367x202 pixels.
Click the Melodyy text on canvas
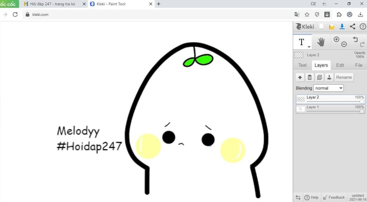click(78, 131)
